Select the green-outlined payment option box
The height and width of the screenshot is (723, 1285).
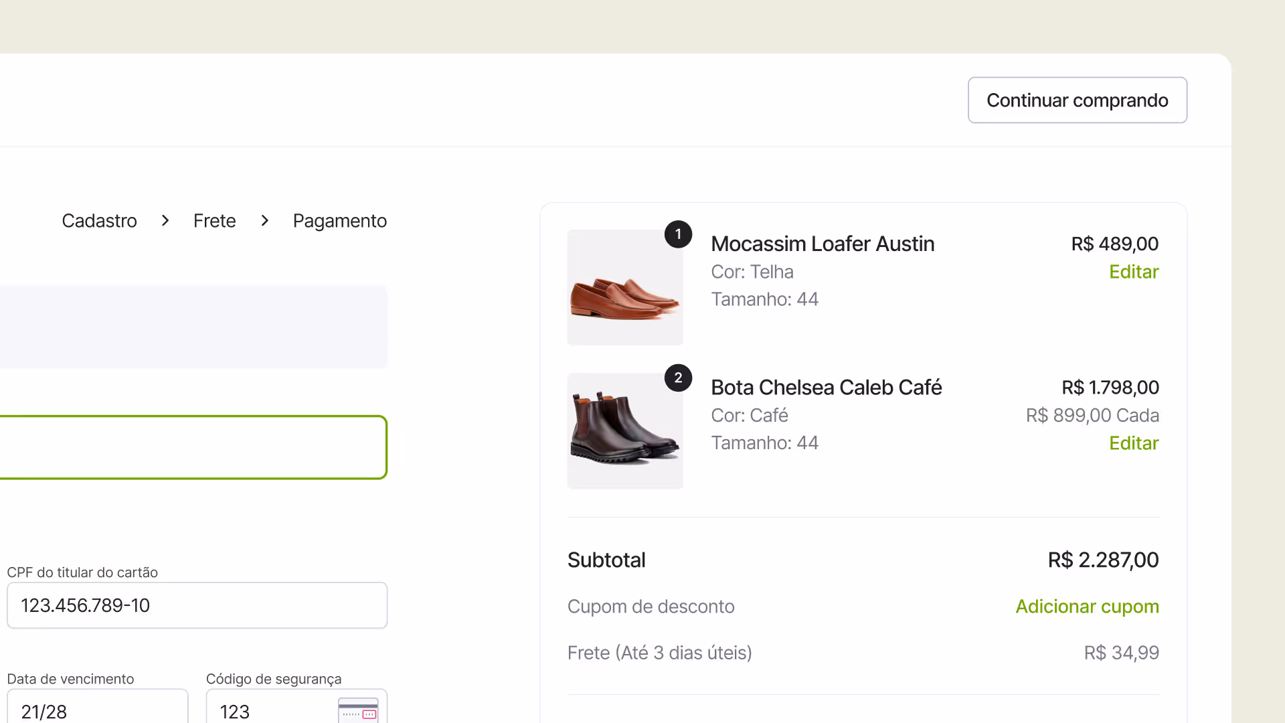[x=193, y=447]
